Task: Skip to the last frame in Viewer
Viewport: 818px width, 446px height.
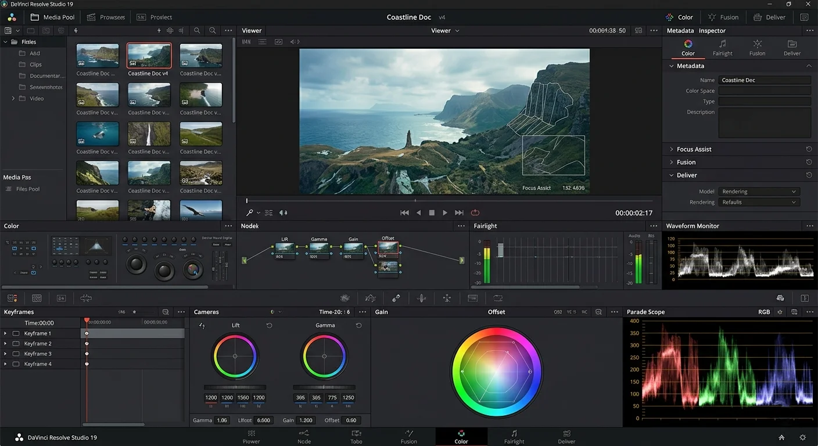Action: tap(459, 213)
